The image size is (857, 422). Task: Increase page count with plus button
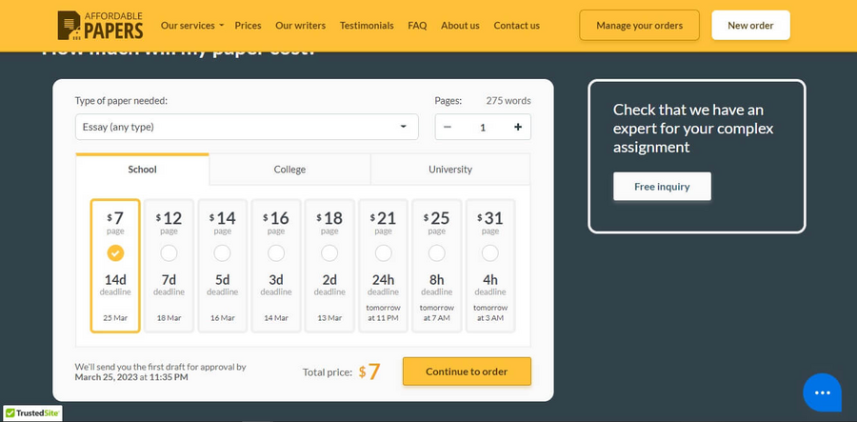tap(518, 127)
